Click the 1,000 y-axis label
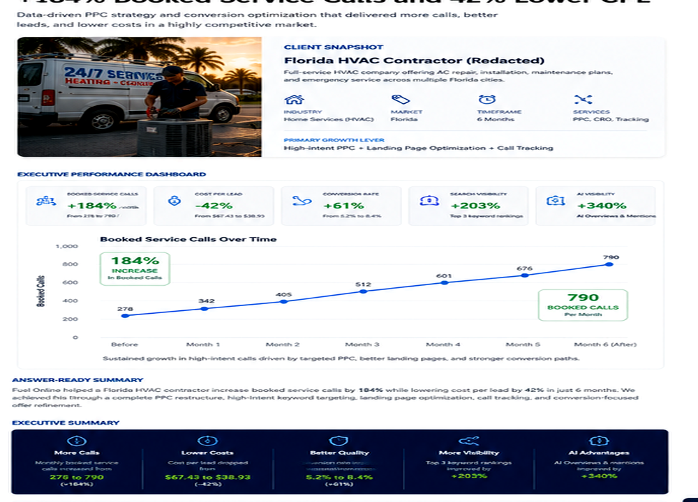 [x=67, y=246]
